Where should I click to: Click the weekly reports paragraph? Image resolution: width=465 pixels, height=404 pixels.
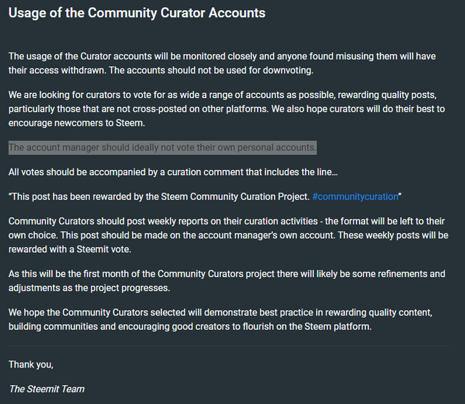click(228, 235)
